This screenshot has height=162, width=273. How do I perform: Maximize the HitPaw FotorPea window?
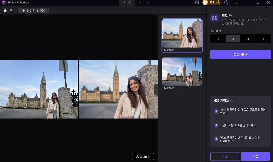tap(258, 2)
